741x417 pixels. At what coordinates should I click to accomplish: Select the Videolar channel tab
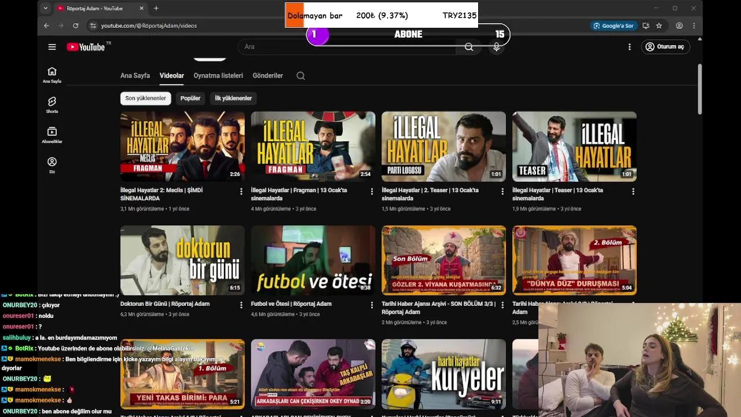click(172, 75)
